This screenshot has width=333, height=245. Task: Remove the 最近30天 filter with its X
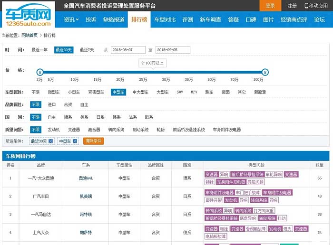pos(50,141)
